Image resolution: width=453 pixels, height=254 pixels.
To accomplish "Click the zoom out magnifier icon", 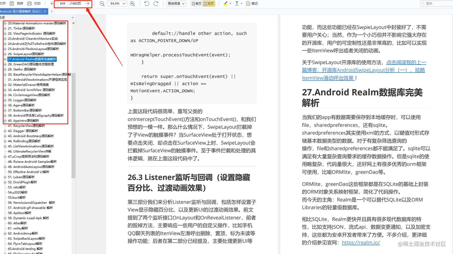I will click(102, 4).
